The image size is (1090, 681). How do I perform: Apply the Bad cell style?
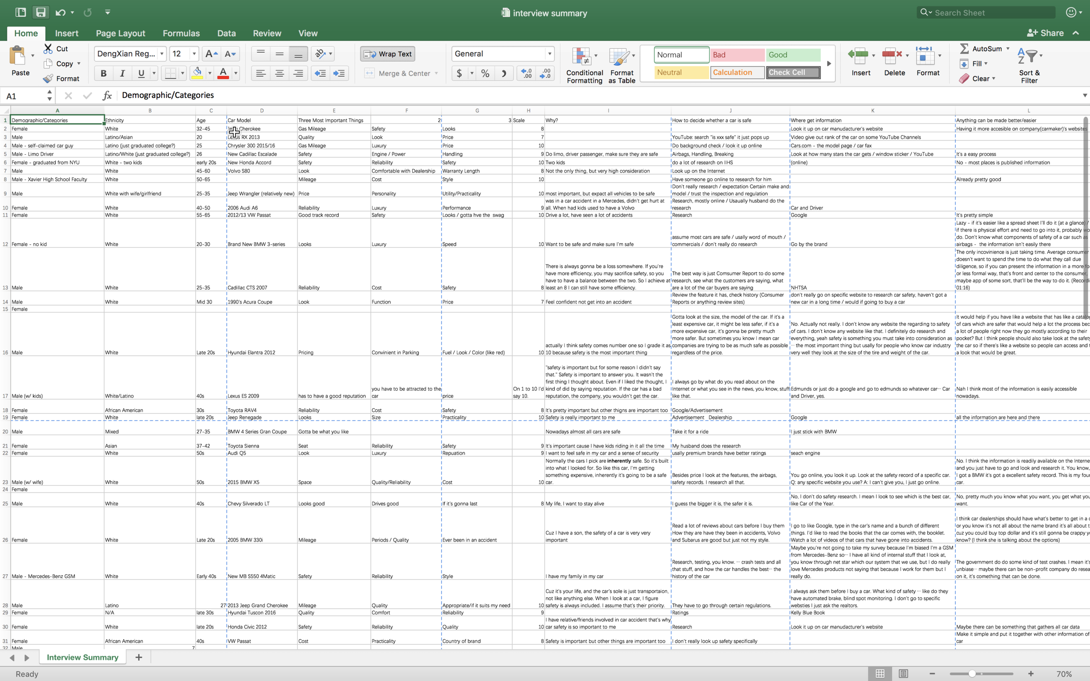tap(737, 55)
